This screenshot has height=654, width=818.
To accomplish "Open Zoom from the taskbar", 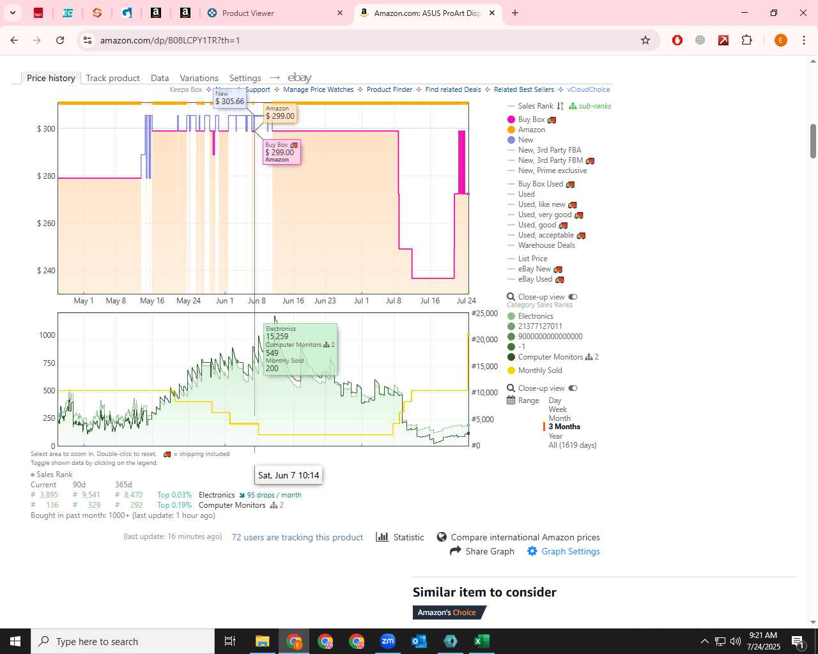I will point(388,641).
